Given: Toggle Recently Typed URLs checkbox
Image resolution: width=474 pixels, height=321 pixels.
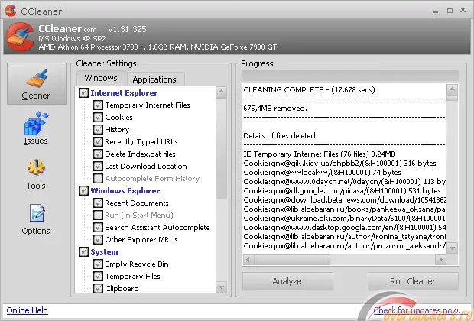Looking at the screenshot, I should (98, 141).
